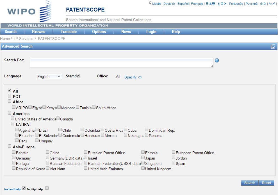Click the Advanced Search pop-out icon
The height and width of the screenshot is (195, 278).
273,46
